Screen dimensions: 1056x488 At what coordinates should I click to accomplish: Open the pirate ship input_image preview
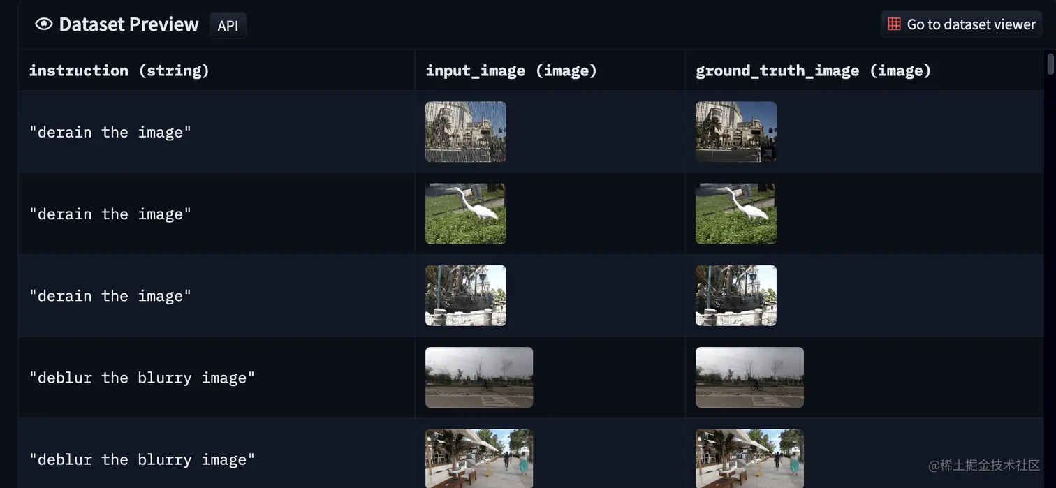465,295
